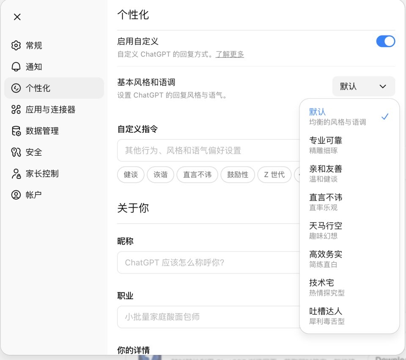The image size is (406, 360).
Task: Click the Data Management database icon
Action: 16,131
